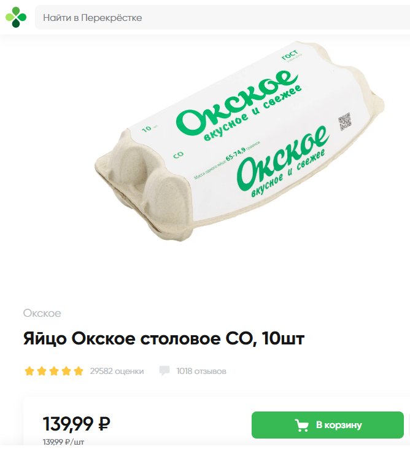Click the Perekrestok clover logo
The image size is (410, 449).
[16, 17]
